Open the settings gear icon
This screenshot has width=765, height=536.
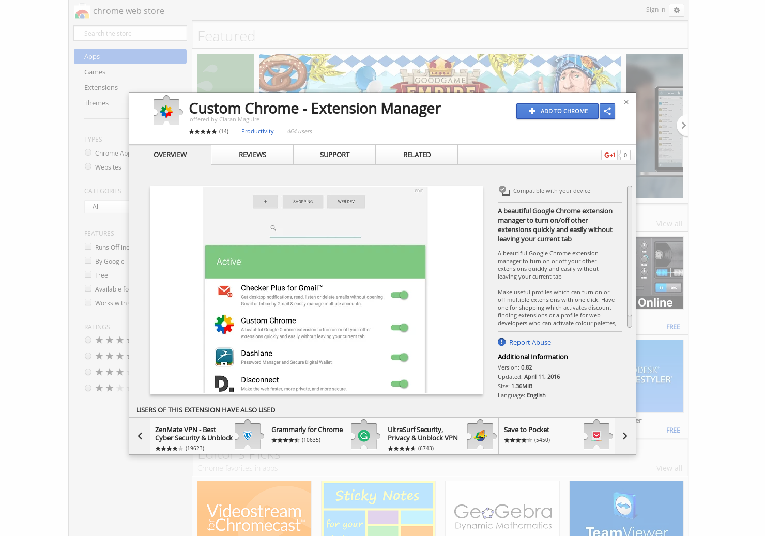677,10
